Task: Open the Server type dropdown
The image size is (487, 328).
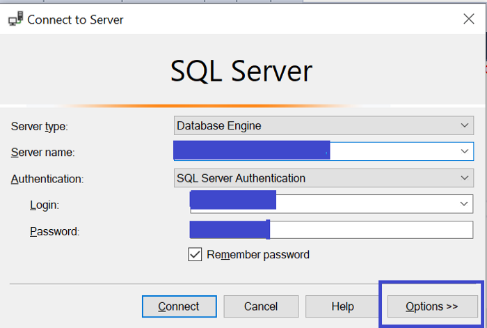Action: (x=324, y=125)
